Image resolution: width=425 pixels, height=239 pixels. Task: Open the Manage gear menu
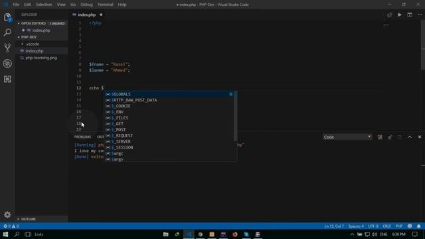(x=7, y=214)
